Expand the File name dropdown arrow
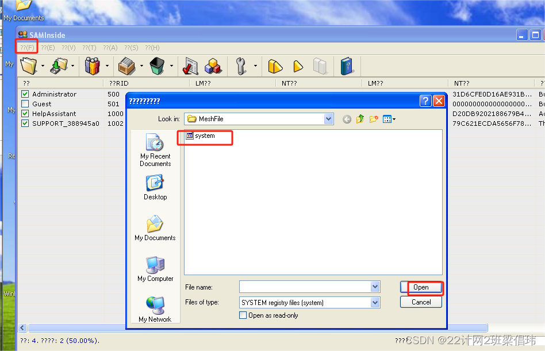545x351 pixels. pyautogui.click(x=375, y=287)
